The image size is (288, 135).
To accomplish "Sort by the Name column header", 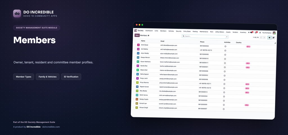I will 143,41.
